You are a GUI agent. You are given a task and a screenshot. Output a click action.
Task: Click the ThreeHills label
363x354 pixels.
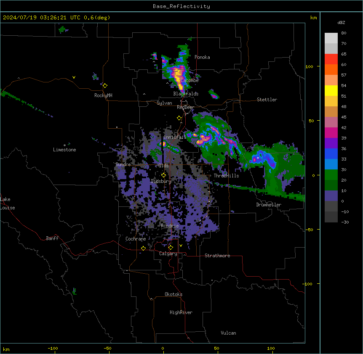(x=226, y=176)
